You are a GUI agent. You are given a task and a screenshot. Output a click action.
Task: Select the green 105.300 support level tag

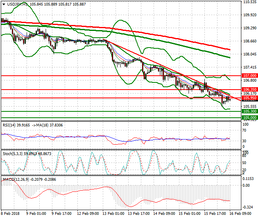[250, 111]
